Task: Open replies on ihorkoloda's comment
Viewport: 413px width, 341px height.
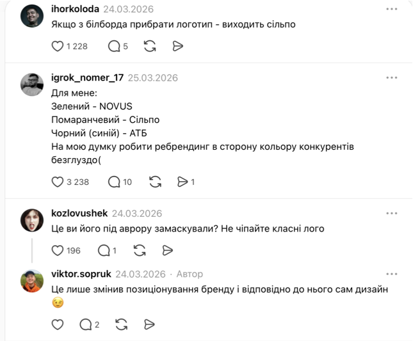Action: [114, 45]
